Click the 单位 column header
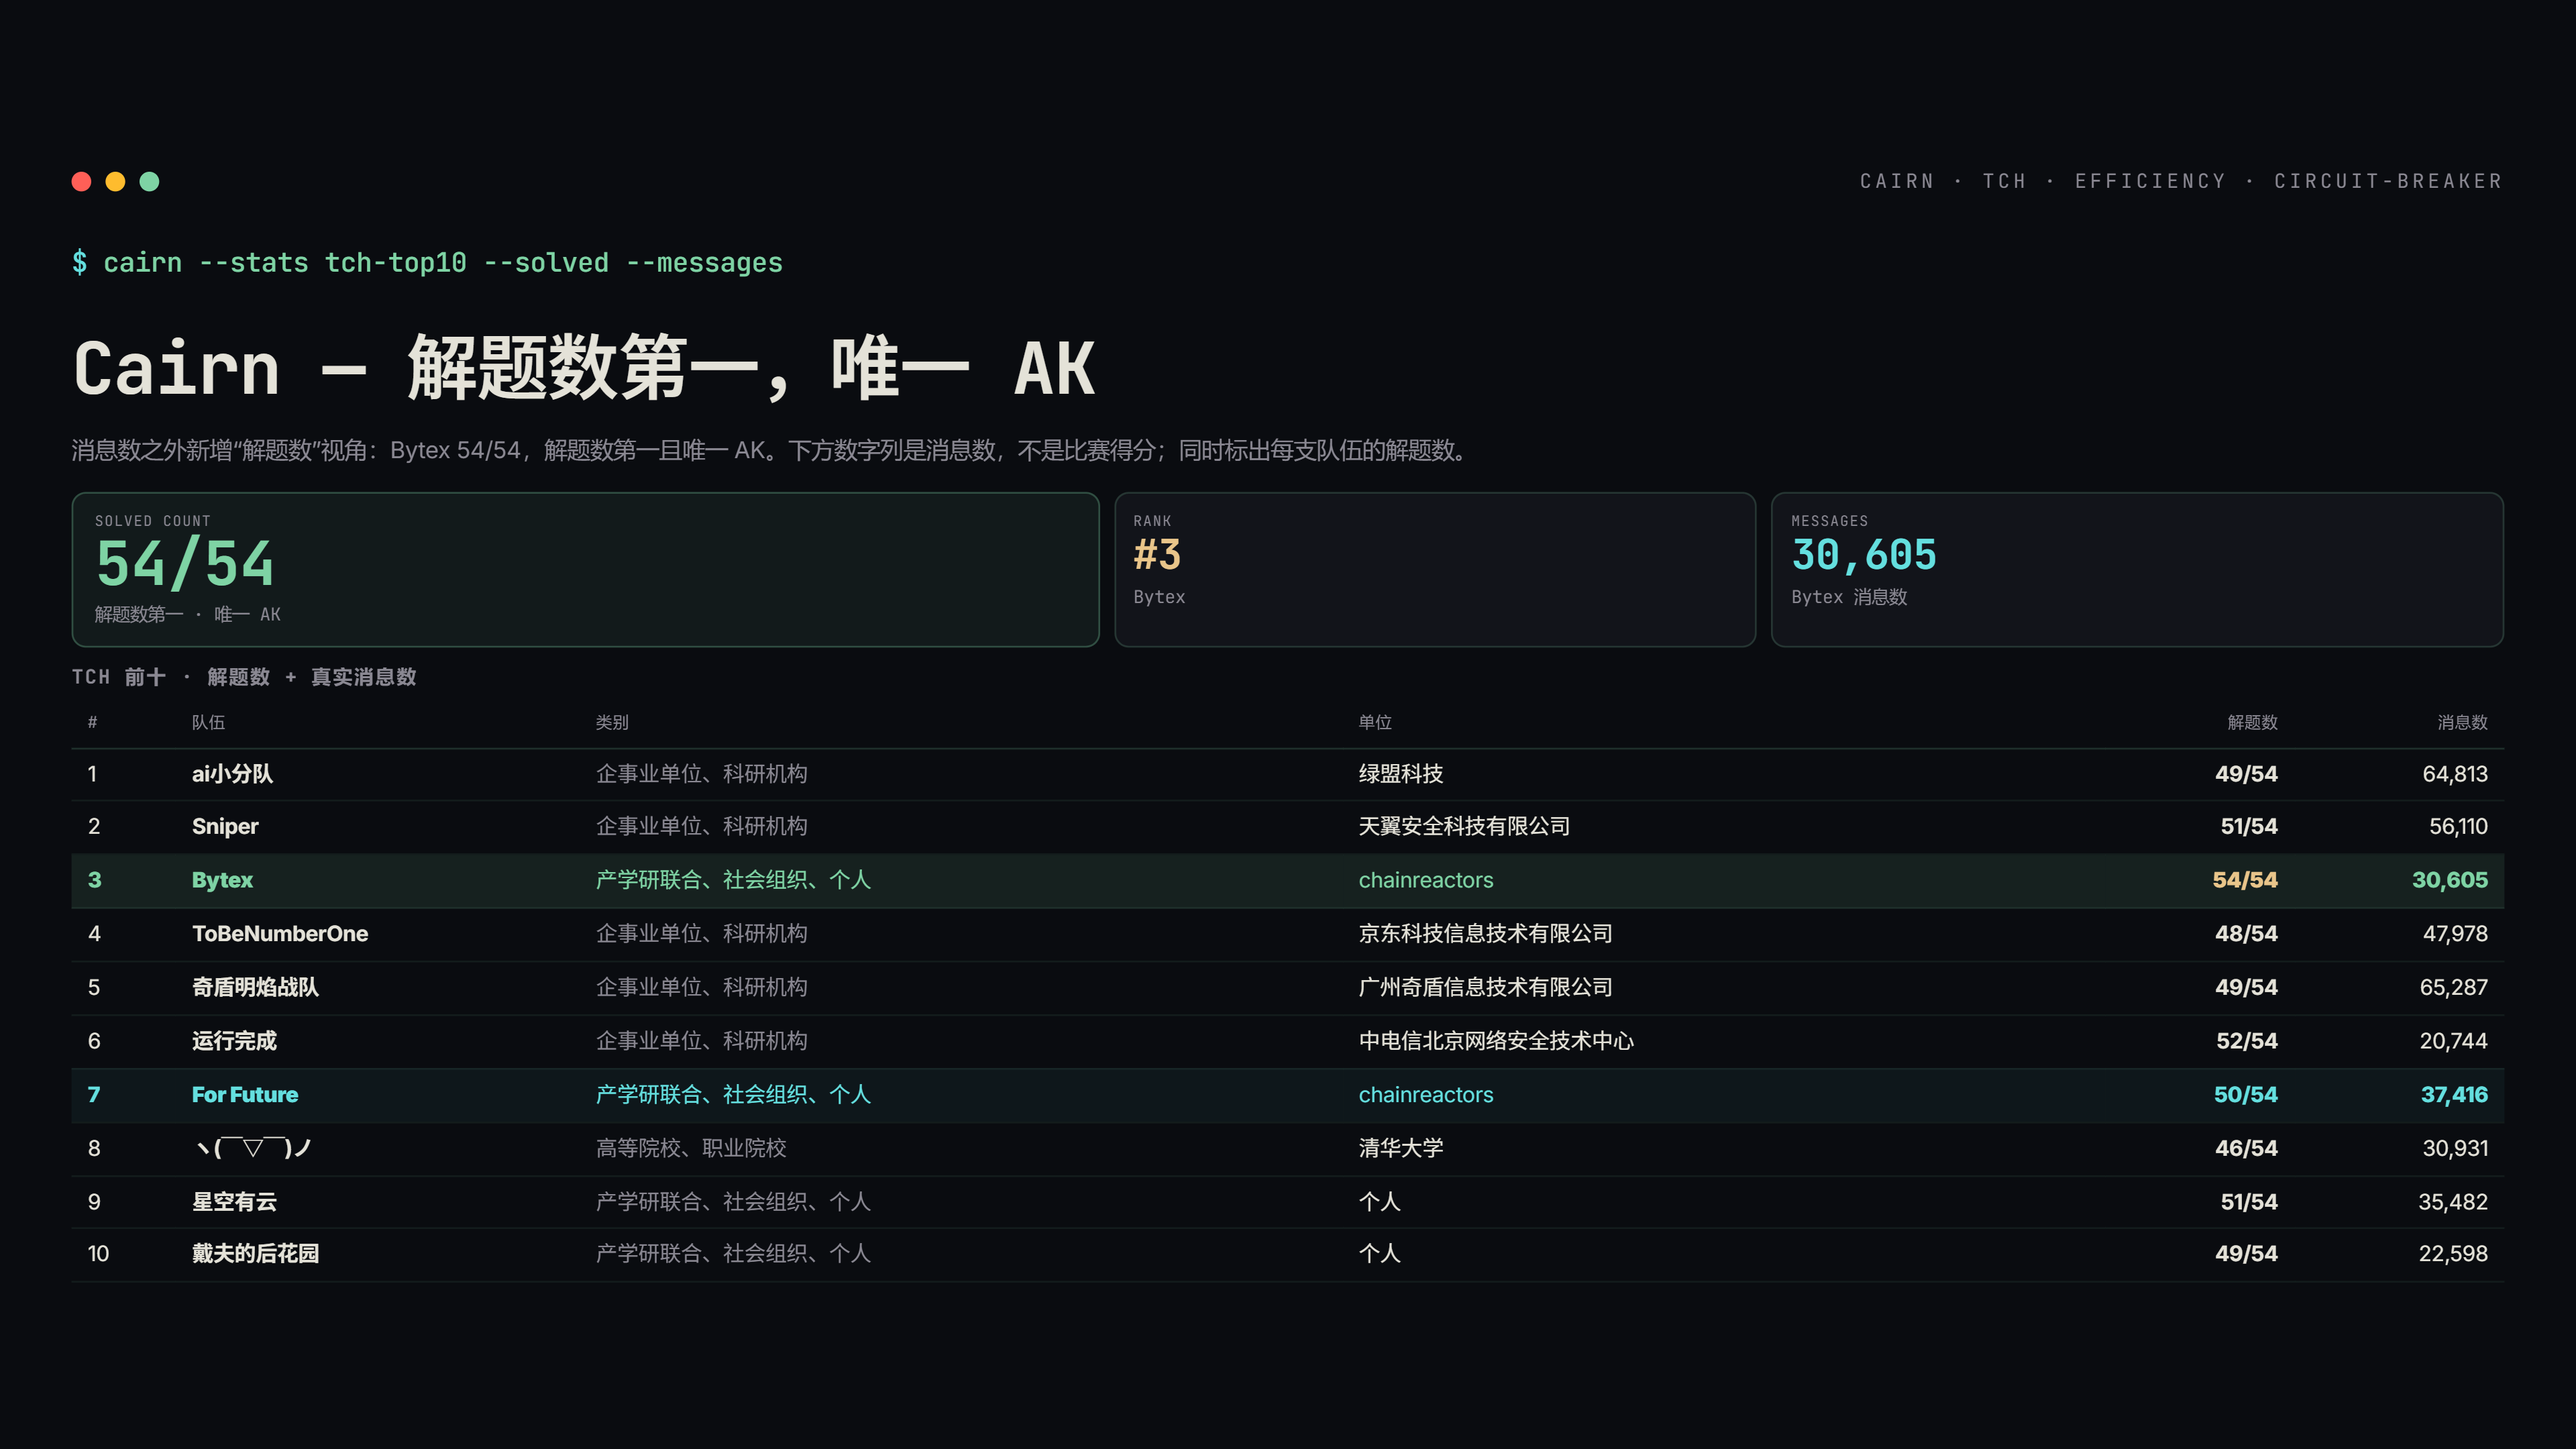Screen dimensions: 2576x1449 click(x=1375, y=722)
